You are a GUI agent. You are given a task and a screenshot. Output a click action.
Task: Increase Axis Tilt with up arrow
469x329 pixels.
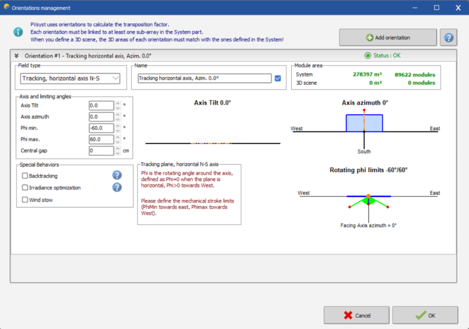pos(118,104)
